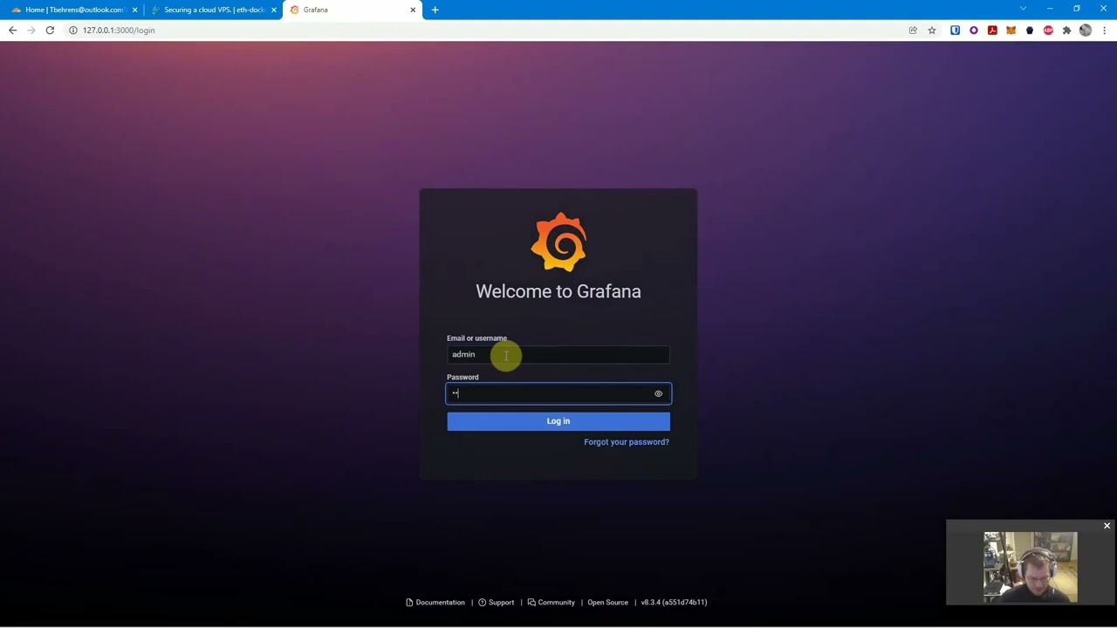Screen dimensions: 1117x628
Task: Switch to Securing a cloud VPS tab
Action: coord(214,10)
